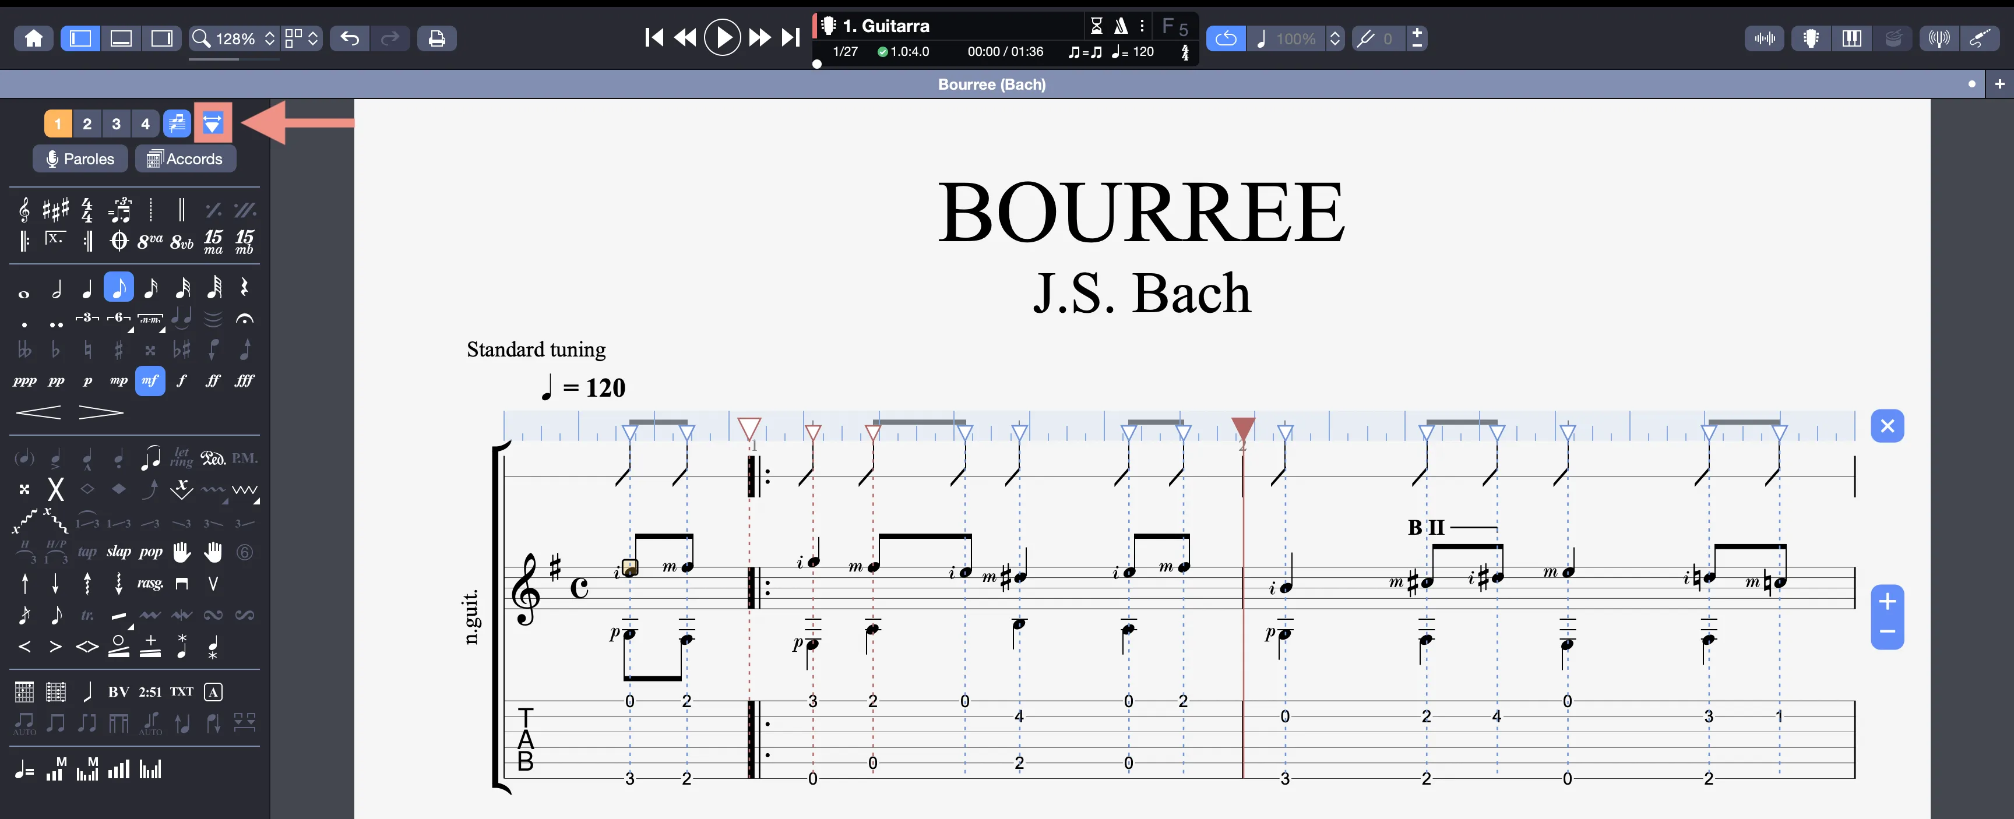2014x819 pixels.
Task: Select sixteenth note duration
Action: (151, 288)
